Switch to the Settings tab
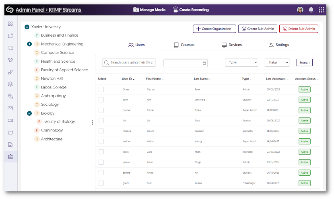 [279, 45]
